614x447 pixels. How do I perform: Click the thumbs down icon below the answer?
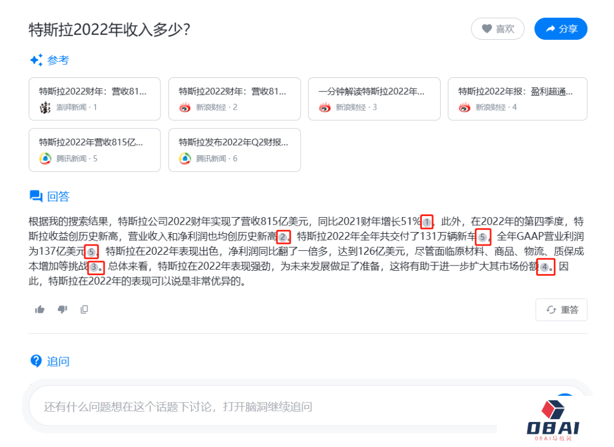(63, 309)
